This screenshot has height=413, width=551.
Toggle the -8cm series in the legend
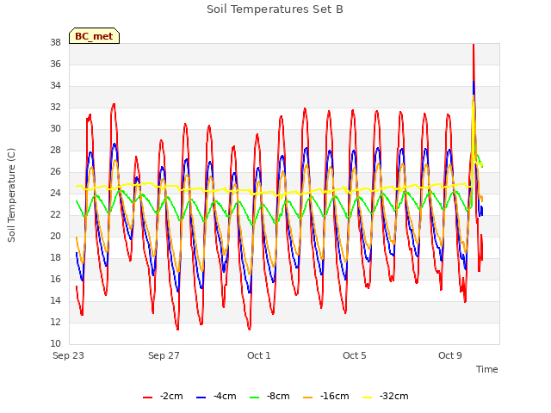(x=269, y=396)
